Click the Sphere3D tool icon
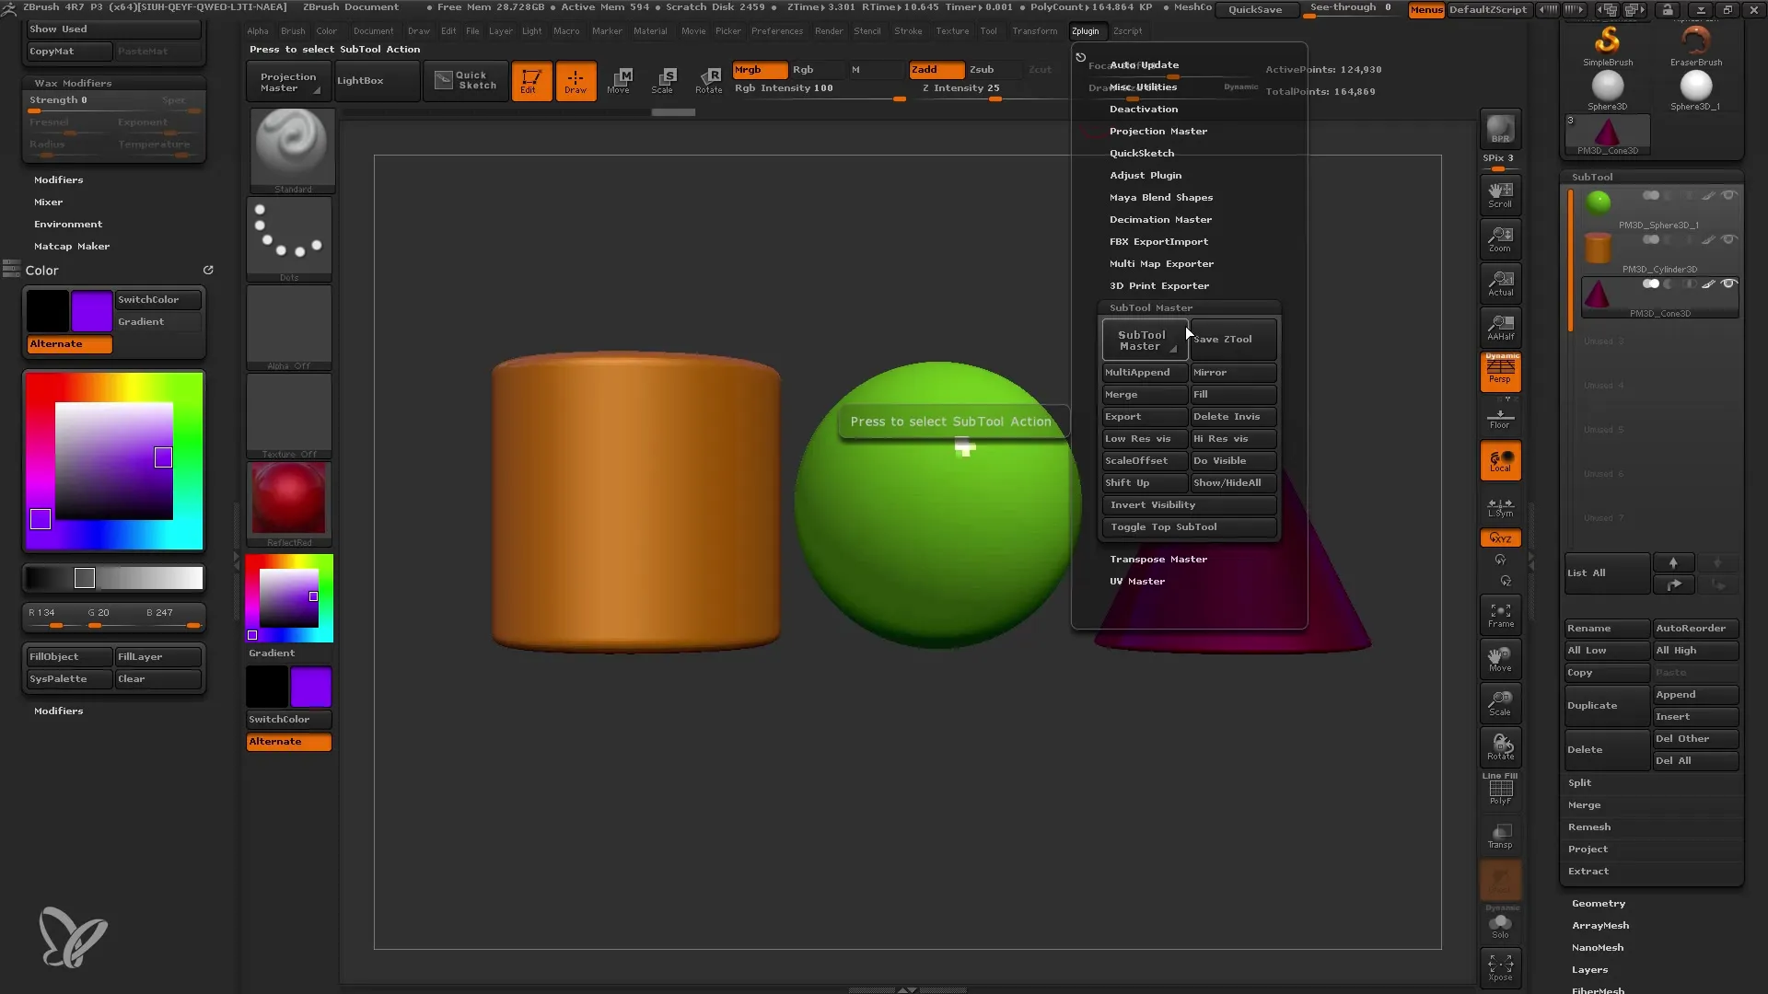1768x994 pixels. pos(1607,87)
